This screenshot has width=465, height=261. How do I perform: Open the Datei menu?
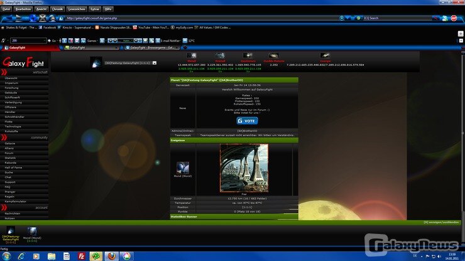6,9
